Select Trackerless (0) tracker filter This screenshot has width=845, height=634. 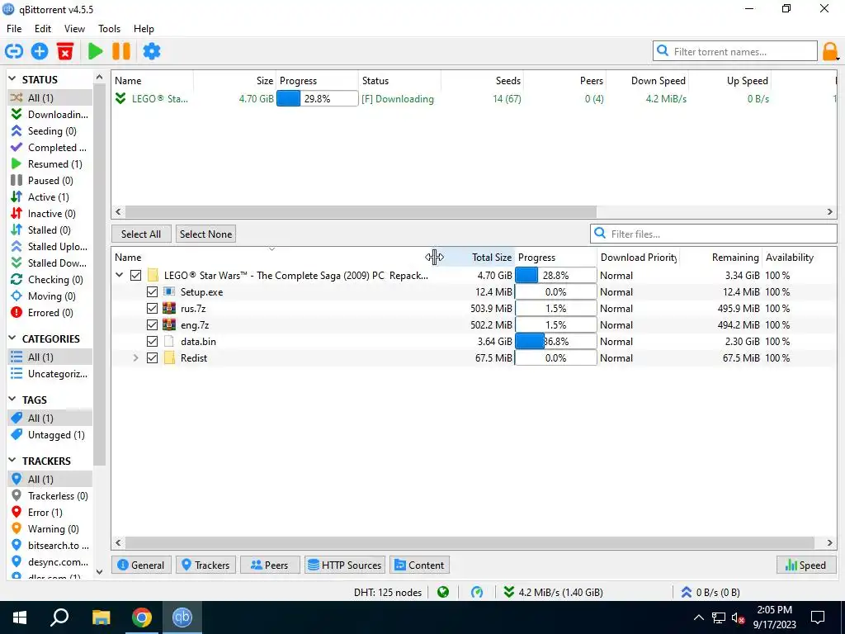pos(50,496)
